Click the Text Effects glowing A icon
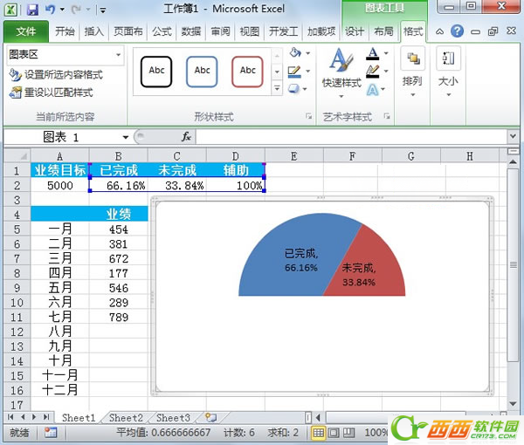Screen dimensions: 524x445 tap(373, 90)
